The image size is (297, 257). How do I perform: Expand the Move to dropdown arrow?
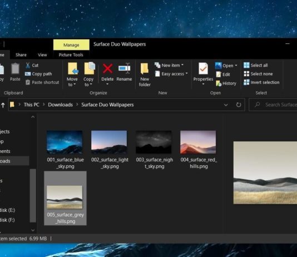[75, 85]
